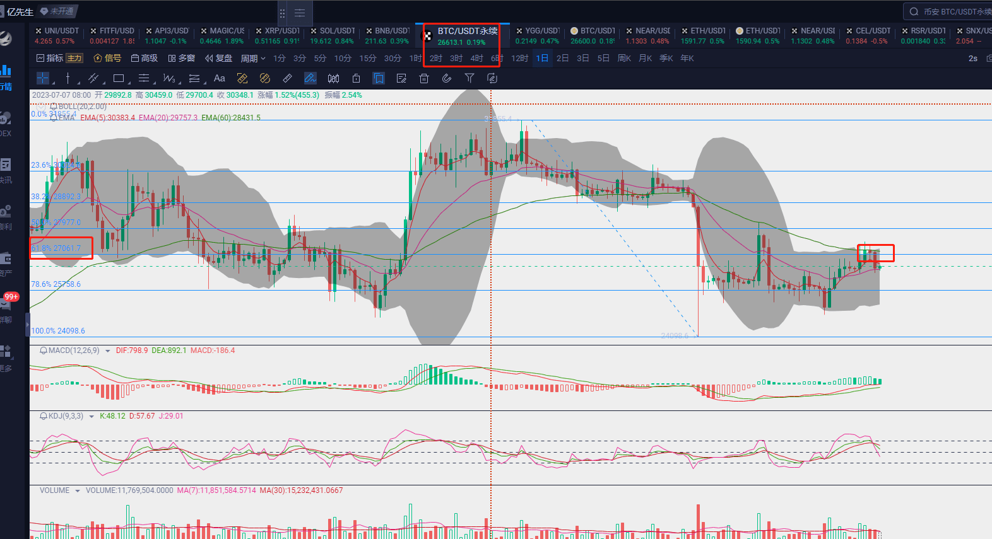Lock drawings with the padlock icon
Screen dimensions: 992x539
[356, 78]
